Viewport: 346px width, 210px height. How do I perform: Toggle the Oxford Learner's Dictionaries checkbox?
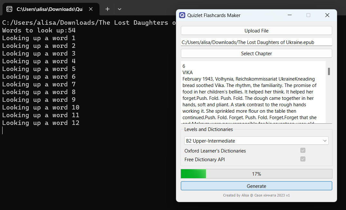pos(303,150)
